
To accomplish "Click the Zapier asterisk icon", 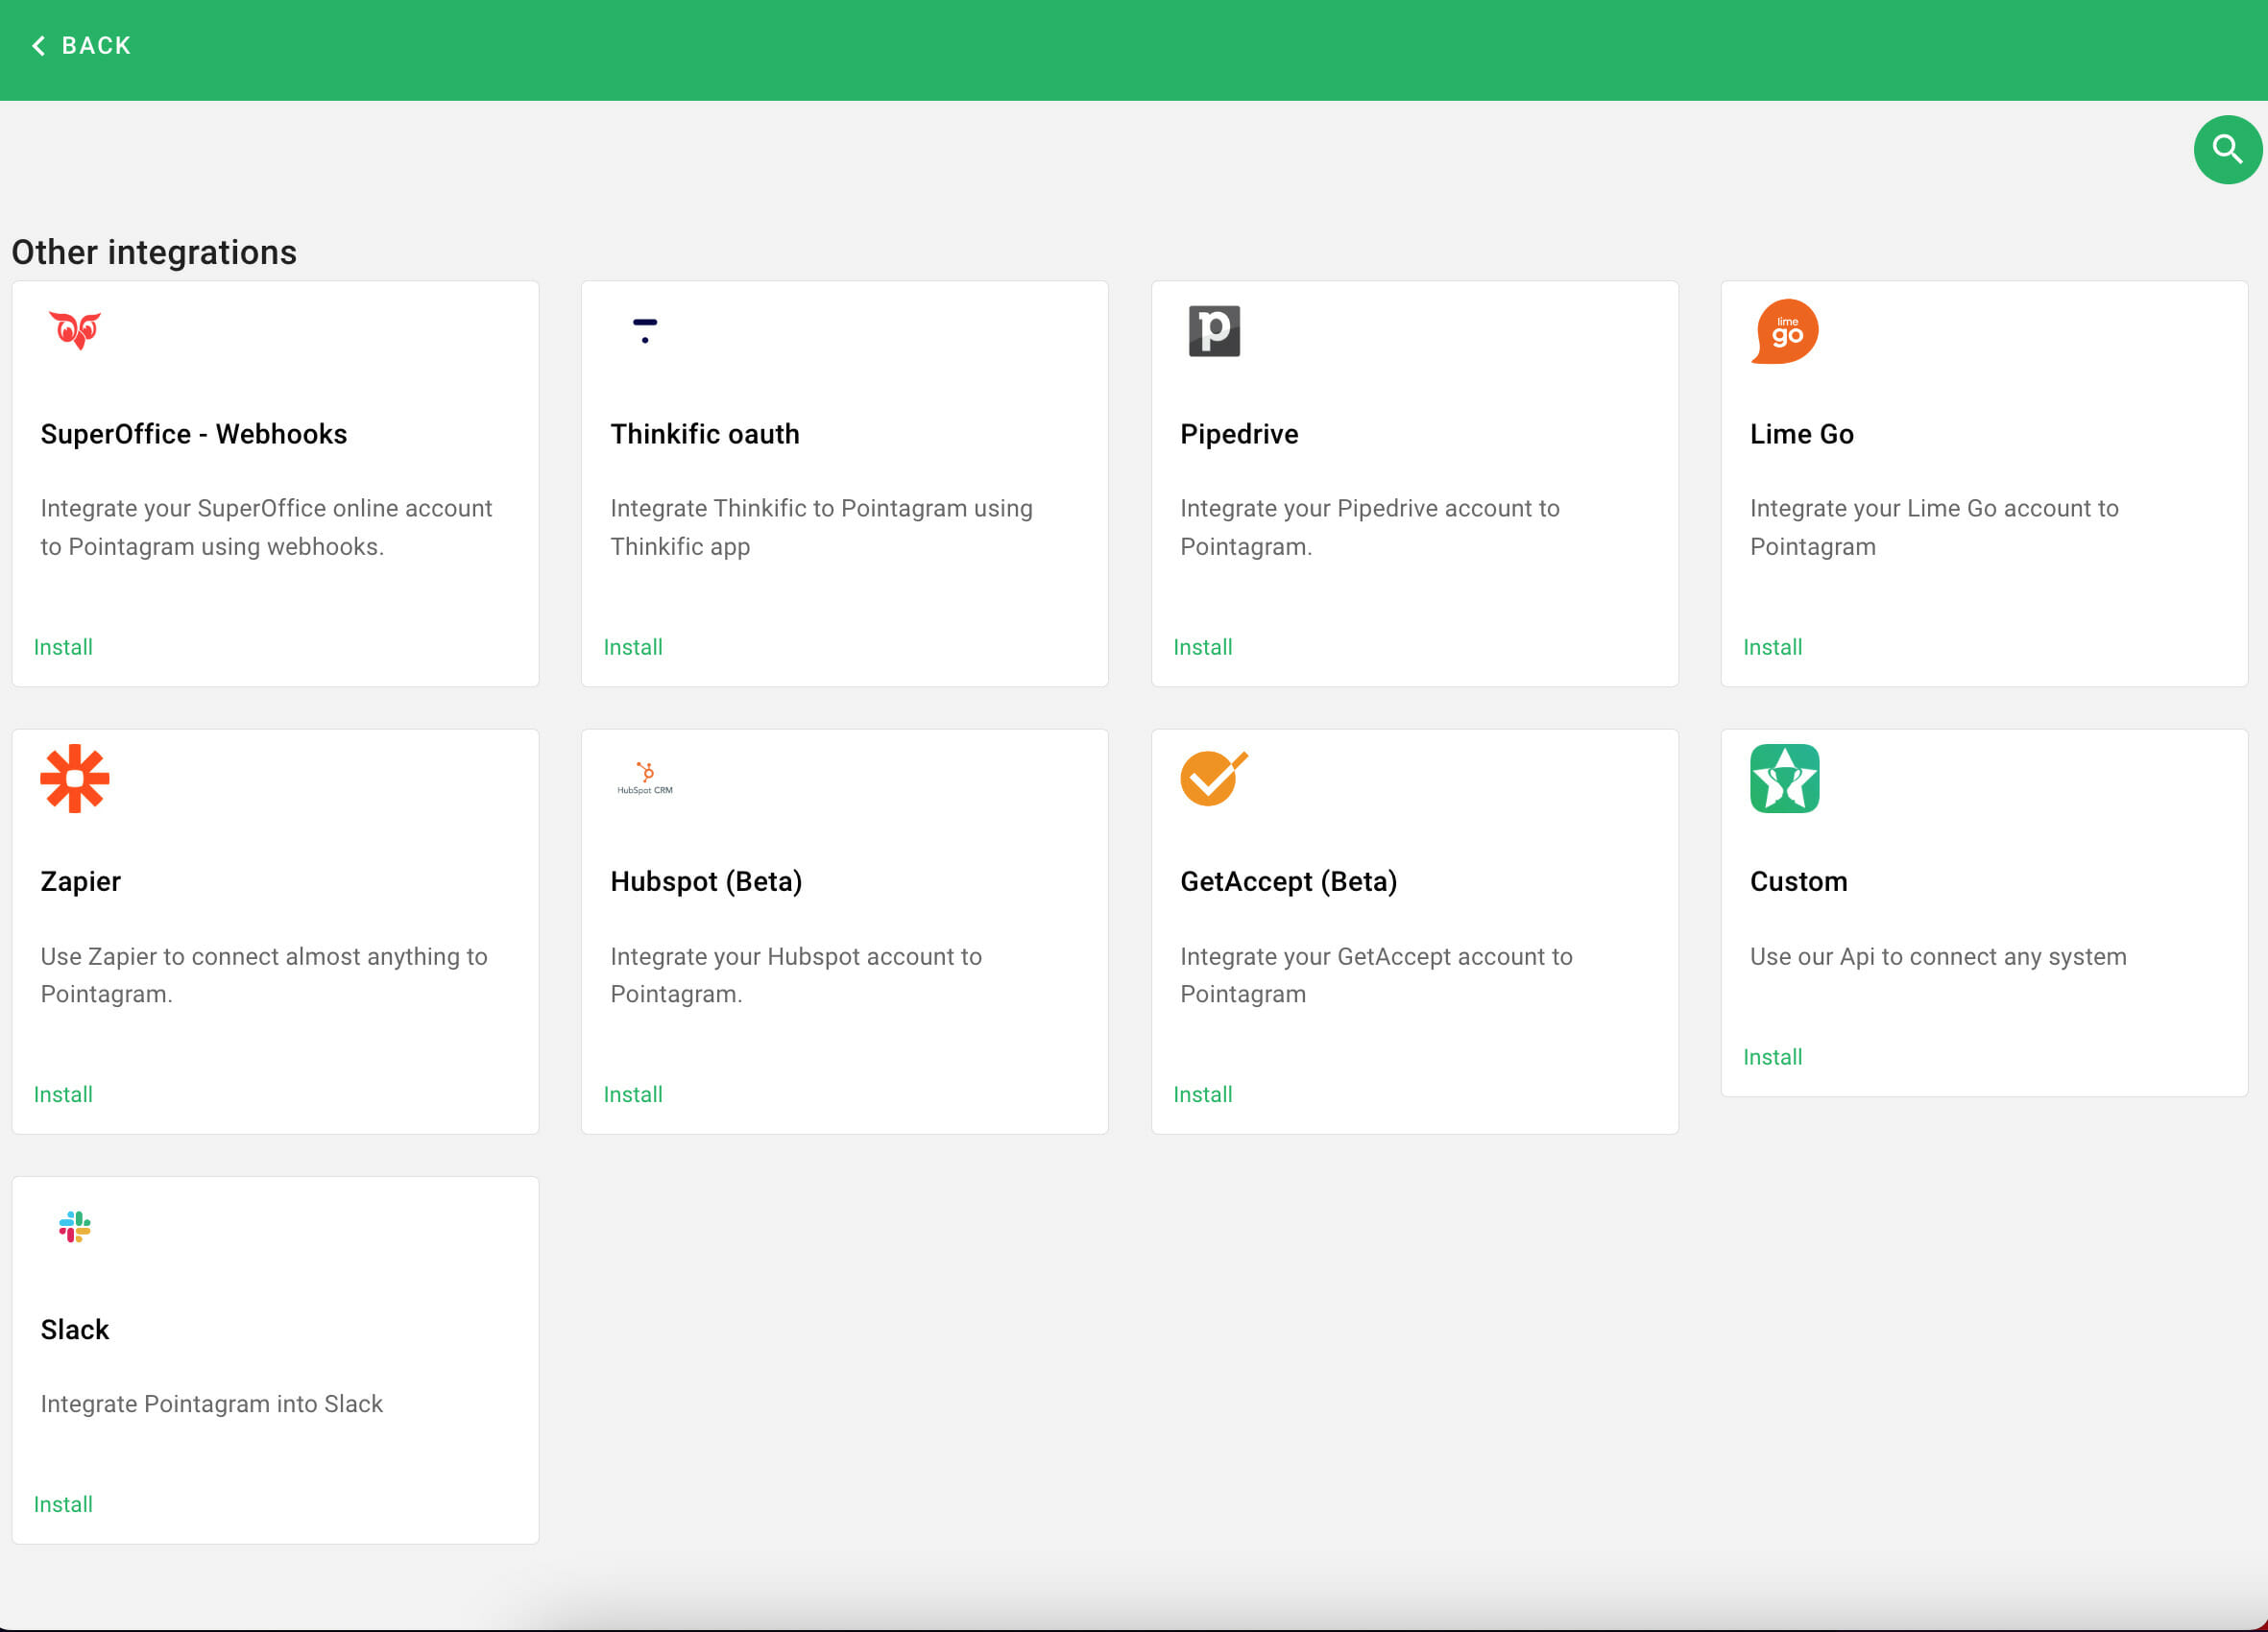I will 75,779.
